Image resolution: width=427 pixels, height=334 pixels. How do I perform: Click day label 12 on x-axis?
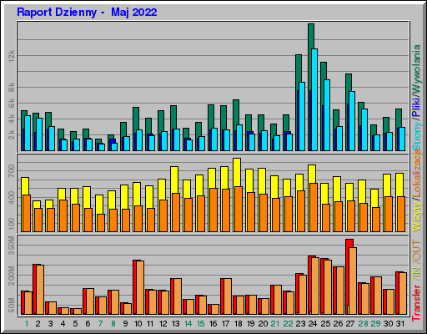click(x=163, y=324)
